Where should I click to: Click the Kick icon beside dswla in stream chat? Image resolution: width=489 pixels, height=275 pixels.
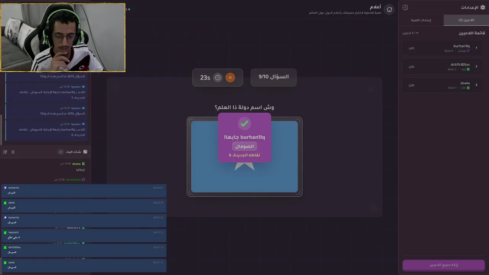(84, 164)
